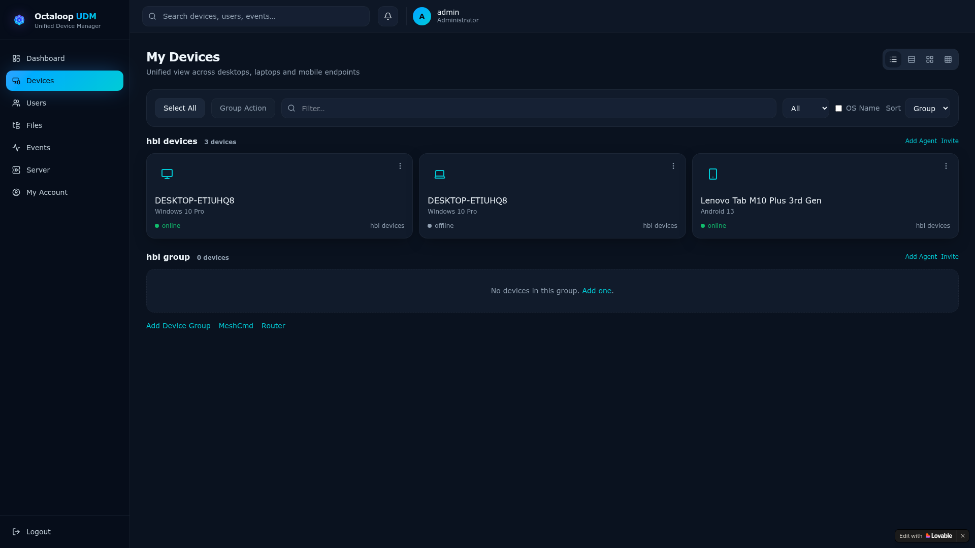Open options menu for the offline DESKTOP-ETIUHQ8
Screen dimensions: 975x548
coord(673,166)
